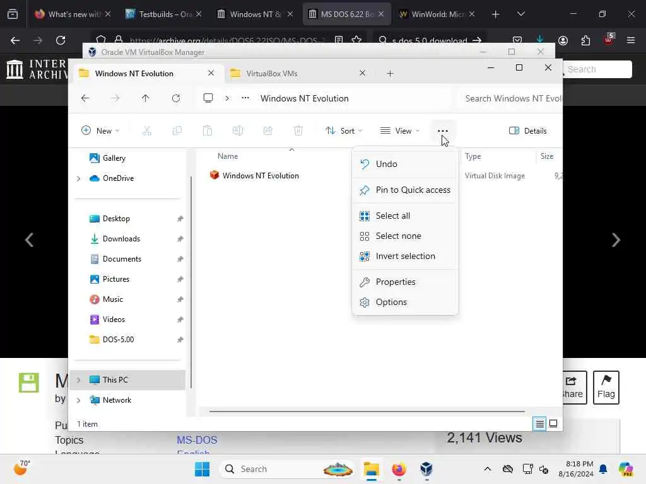Close the VirtualBox VMs Explorer tab
This screenshot has height=484, width=646.
[x=363, y=73]
